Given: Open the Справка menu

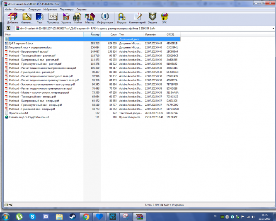Looking at the screenshot, I should pyautogui.click(x=81, y=10).
